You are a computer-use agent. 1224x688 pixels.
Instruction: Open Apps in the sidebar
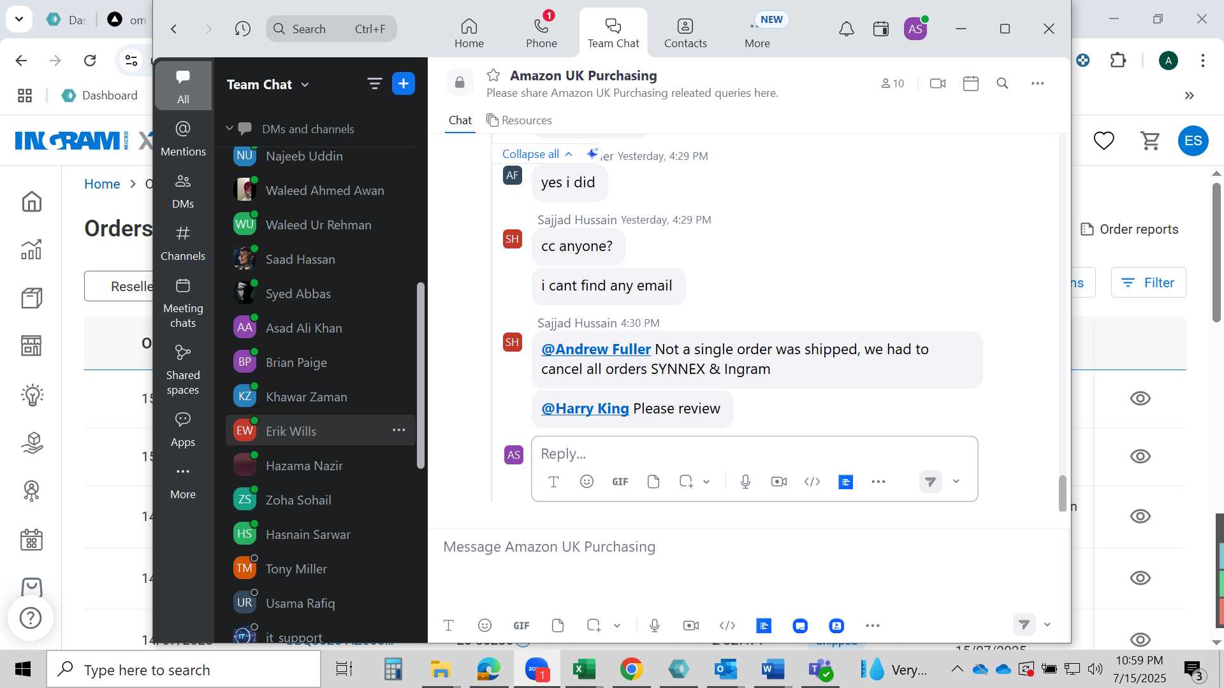pyautogui.click(x=183, y=429)
